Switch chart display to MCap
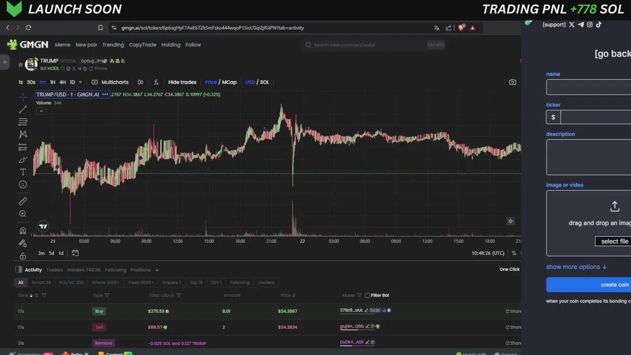This screenshot has height=355, width=631. (229, 82)
